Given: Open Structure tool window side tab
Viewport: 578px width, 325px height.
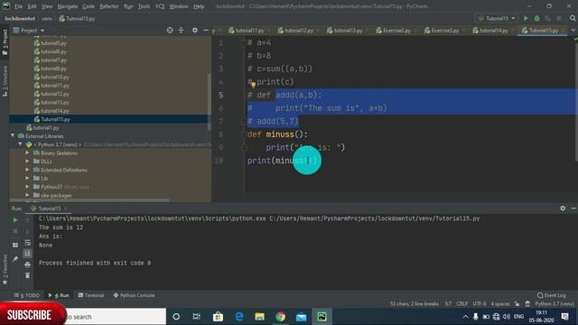Looking at the screenshot, I should (x=5, y=81).
